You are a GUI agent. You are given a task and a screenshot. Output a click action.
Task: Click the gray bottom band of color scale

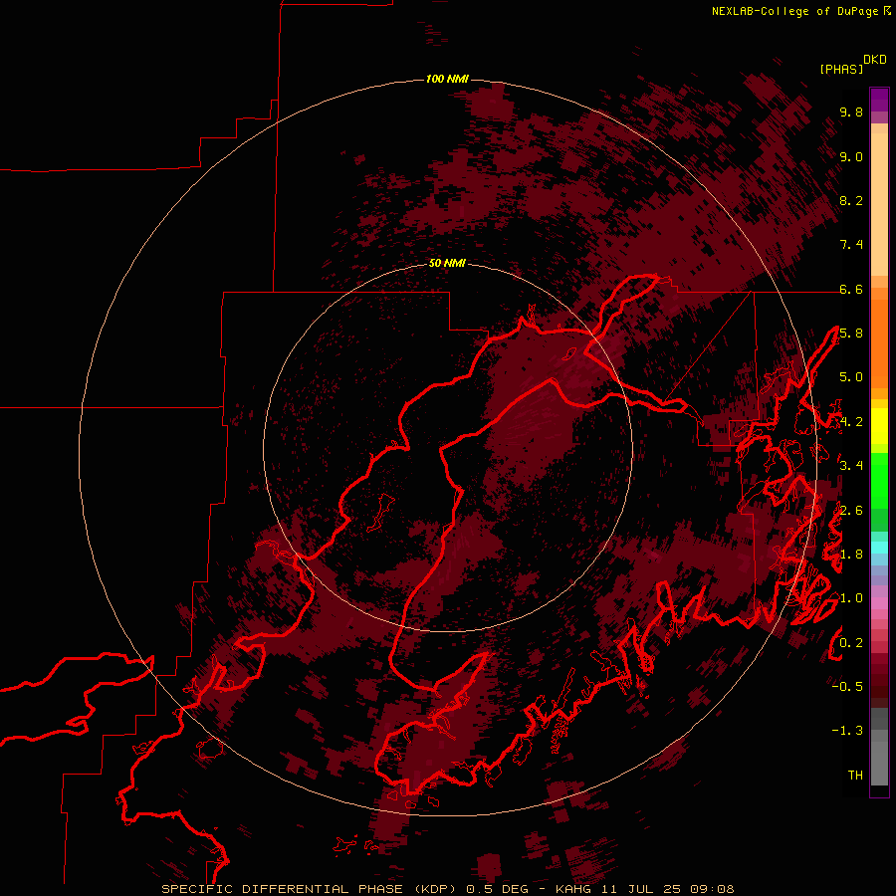coord(879,763)
